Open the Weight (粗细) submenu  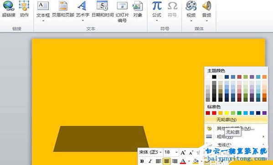(236, 137)
